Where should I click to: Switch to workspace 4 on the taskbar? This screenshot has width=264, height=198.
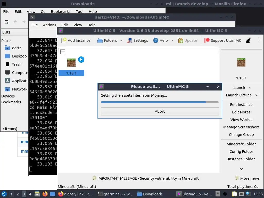click(30, 194)
